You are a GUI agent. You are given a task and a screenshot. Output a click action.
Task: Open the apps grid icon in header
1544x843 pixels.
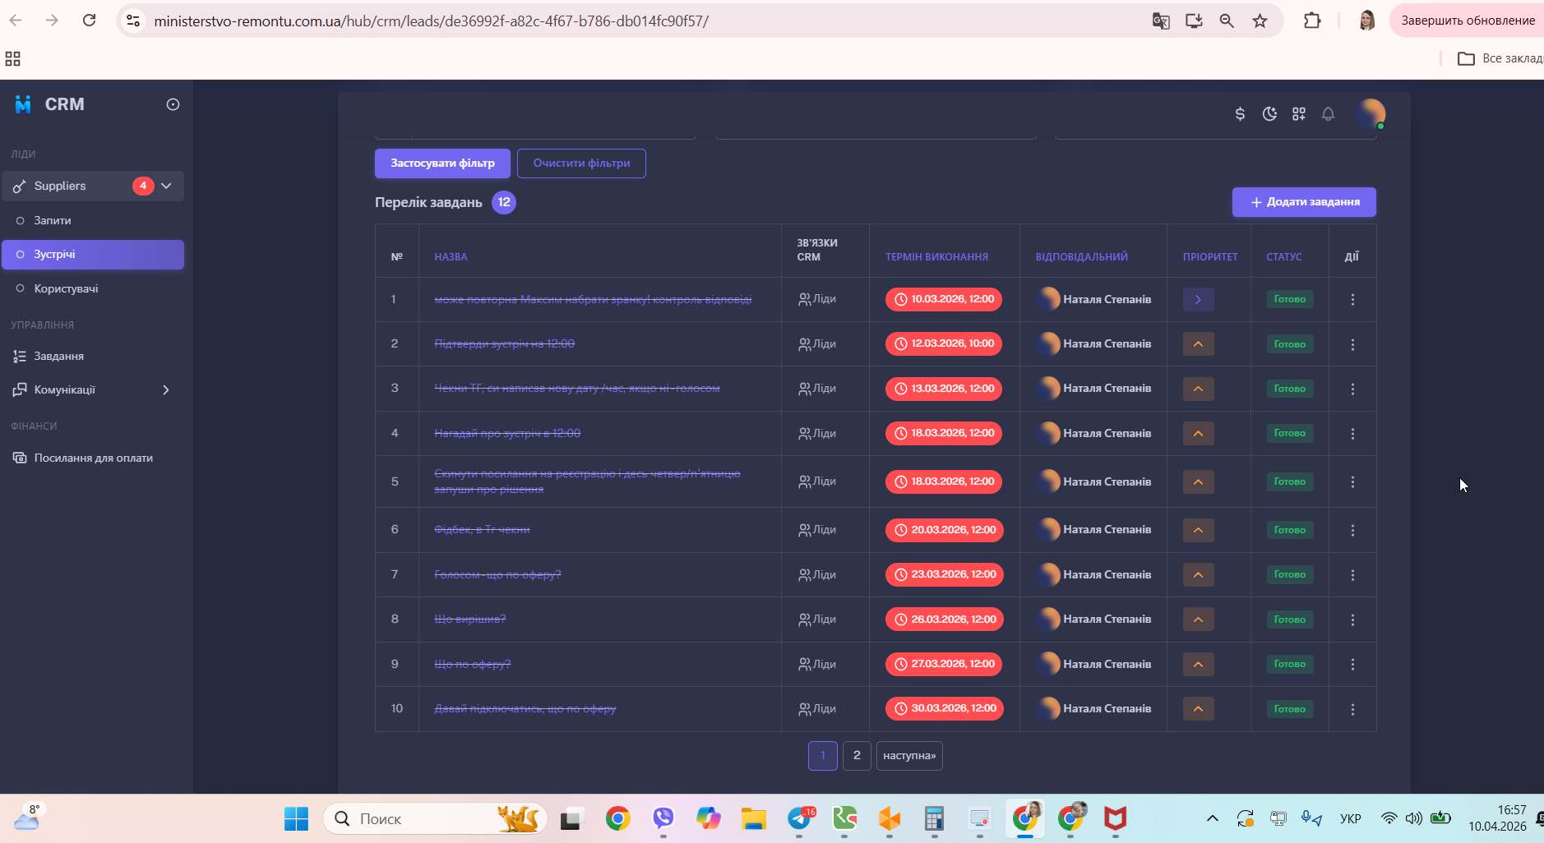point(1299,114)
